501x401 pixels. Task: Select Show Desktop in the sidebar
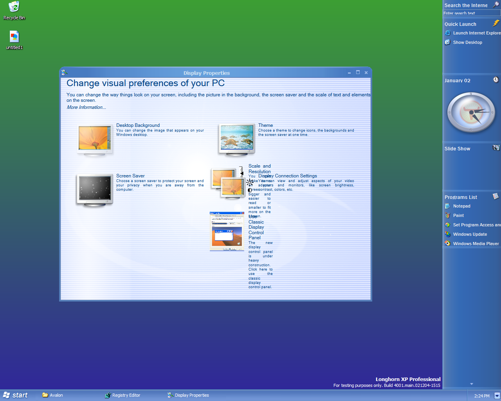coord(467,42)
